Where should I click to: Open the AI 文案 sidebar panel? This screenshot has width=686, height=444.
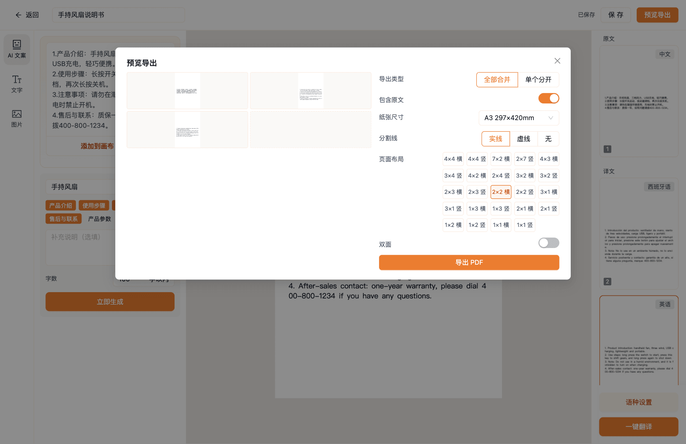click(17, 49)
